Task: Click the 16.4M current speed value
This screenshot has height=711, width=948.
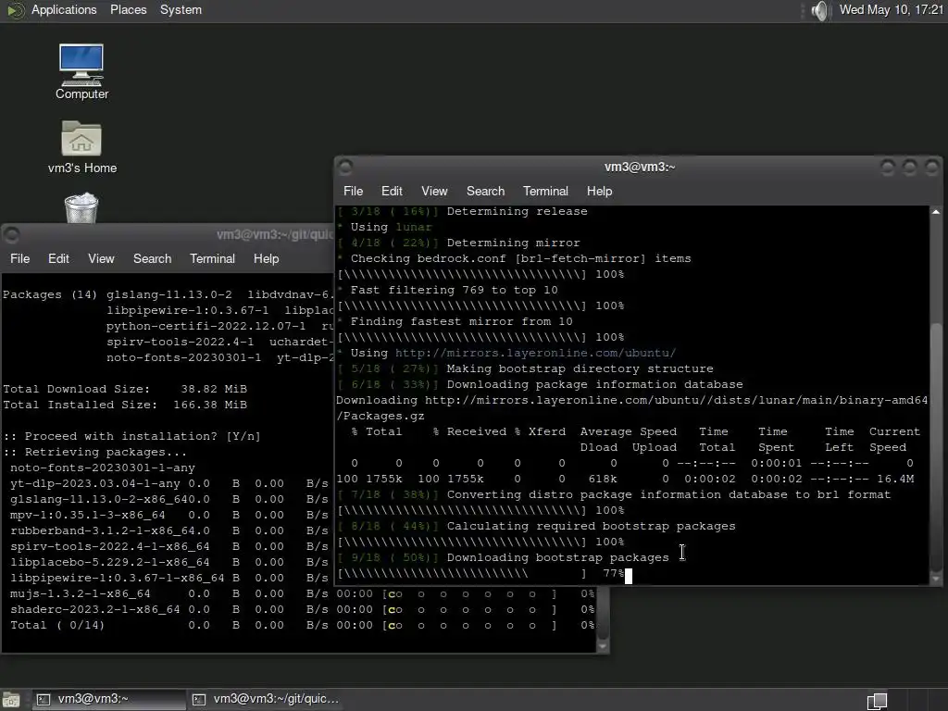Action: tap(895, 479)
